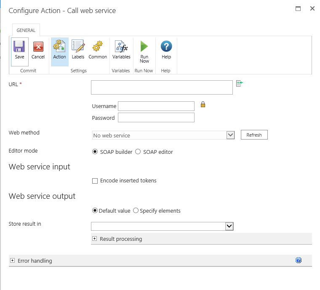Viewport: 320px width, 290px height.
Task: Switch to the GENERAL ribbon tab
Action: [26, 30]
